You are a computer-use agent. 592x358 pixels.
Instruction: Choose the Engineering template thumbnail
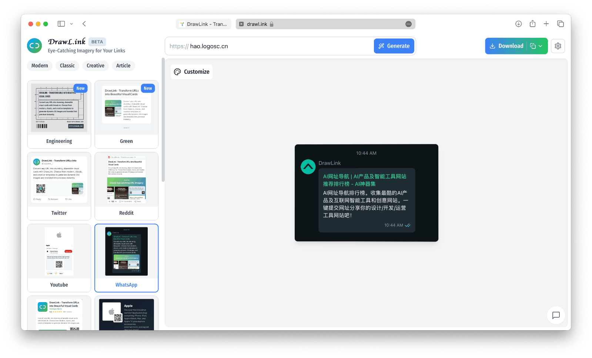pos(59,108)
